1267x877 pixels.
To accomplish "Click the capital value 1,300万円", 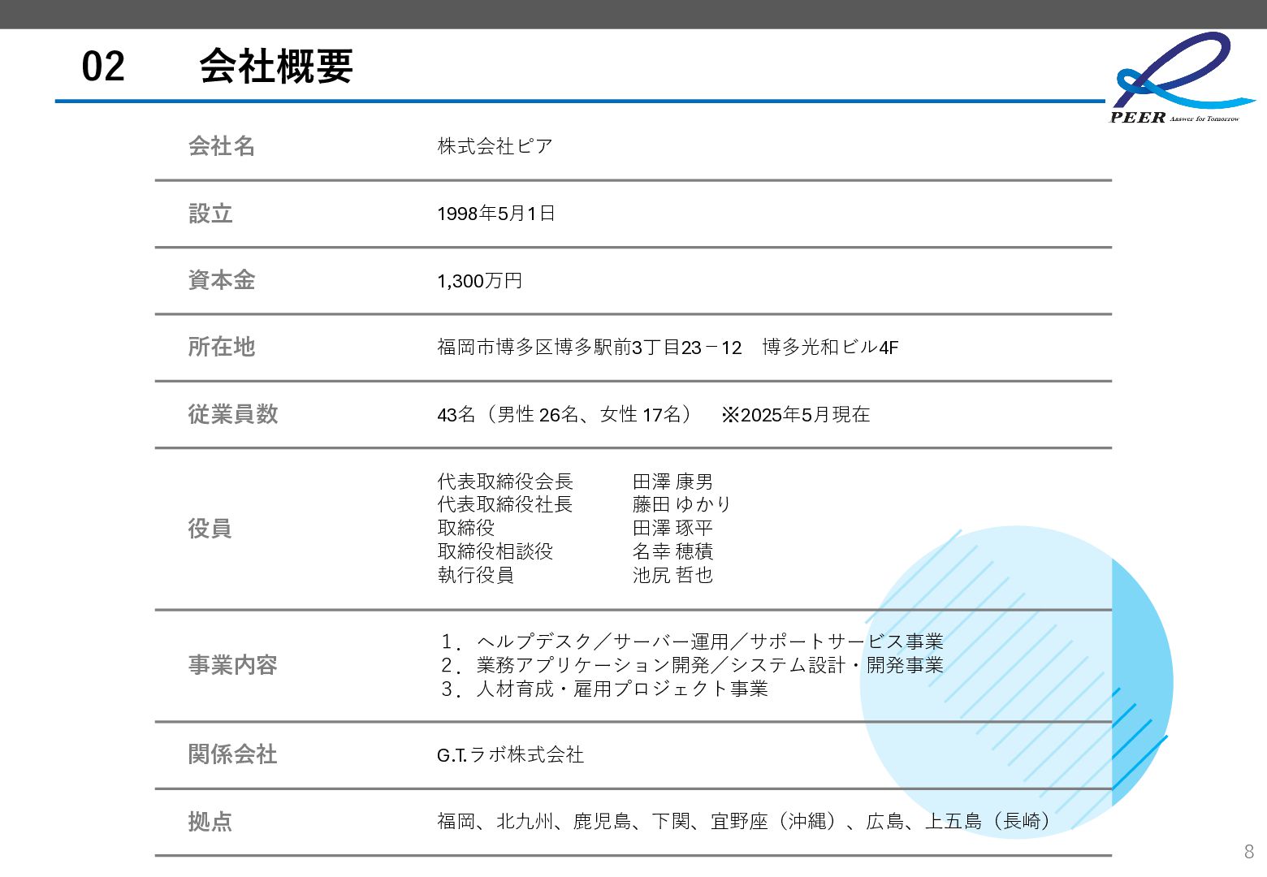I will (x=479, y=281).
